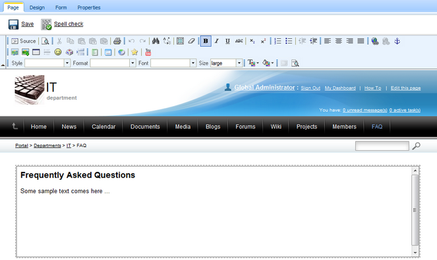The height and width of the screenshot is (260, 437).
Task: Insert YouTube video icon
Action: [148, 52]
